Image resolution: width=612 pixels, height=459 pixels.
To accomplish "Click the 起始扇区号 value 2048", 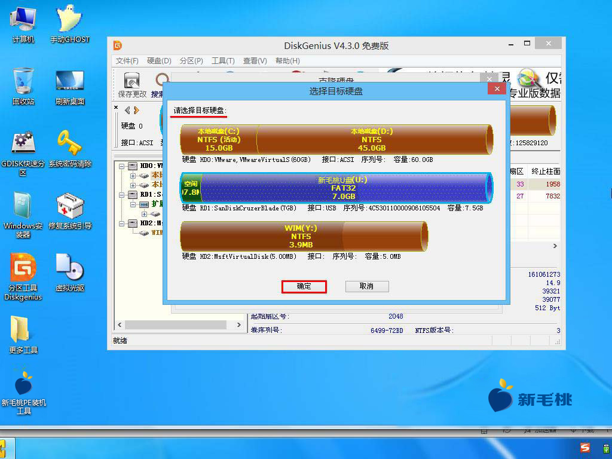I will point(396,316).
